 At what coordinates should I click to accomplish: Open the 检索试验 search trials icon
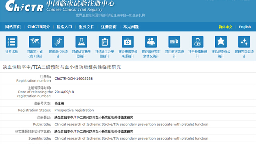(x=12, y=42)
